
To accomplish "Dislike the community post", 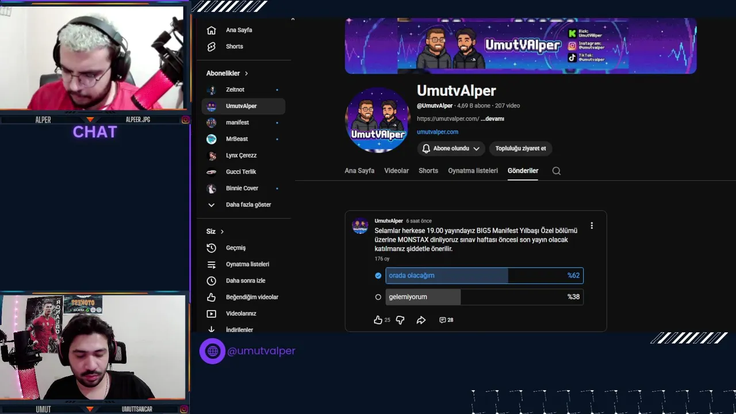I will [400, 320].
